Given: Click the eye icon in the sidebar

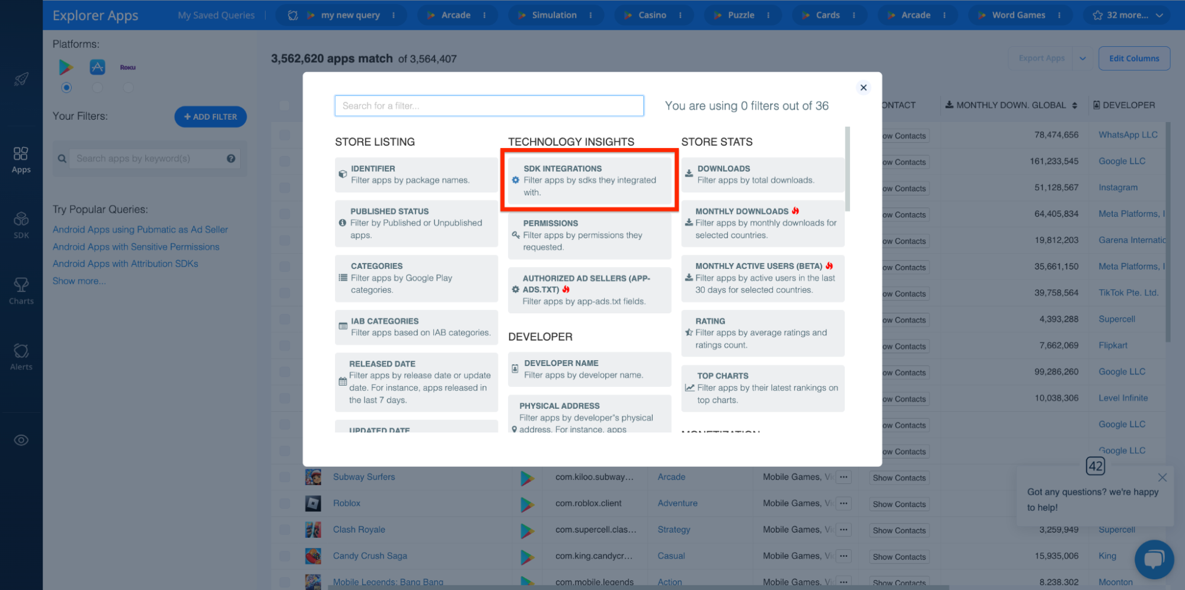Looking at the screenshot, I should pos(21,440).
